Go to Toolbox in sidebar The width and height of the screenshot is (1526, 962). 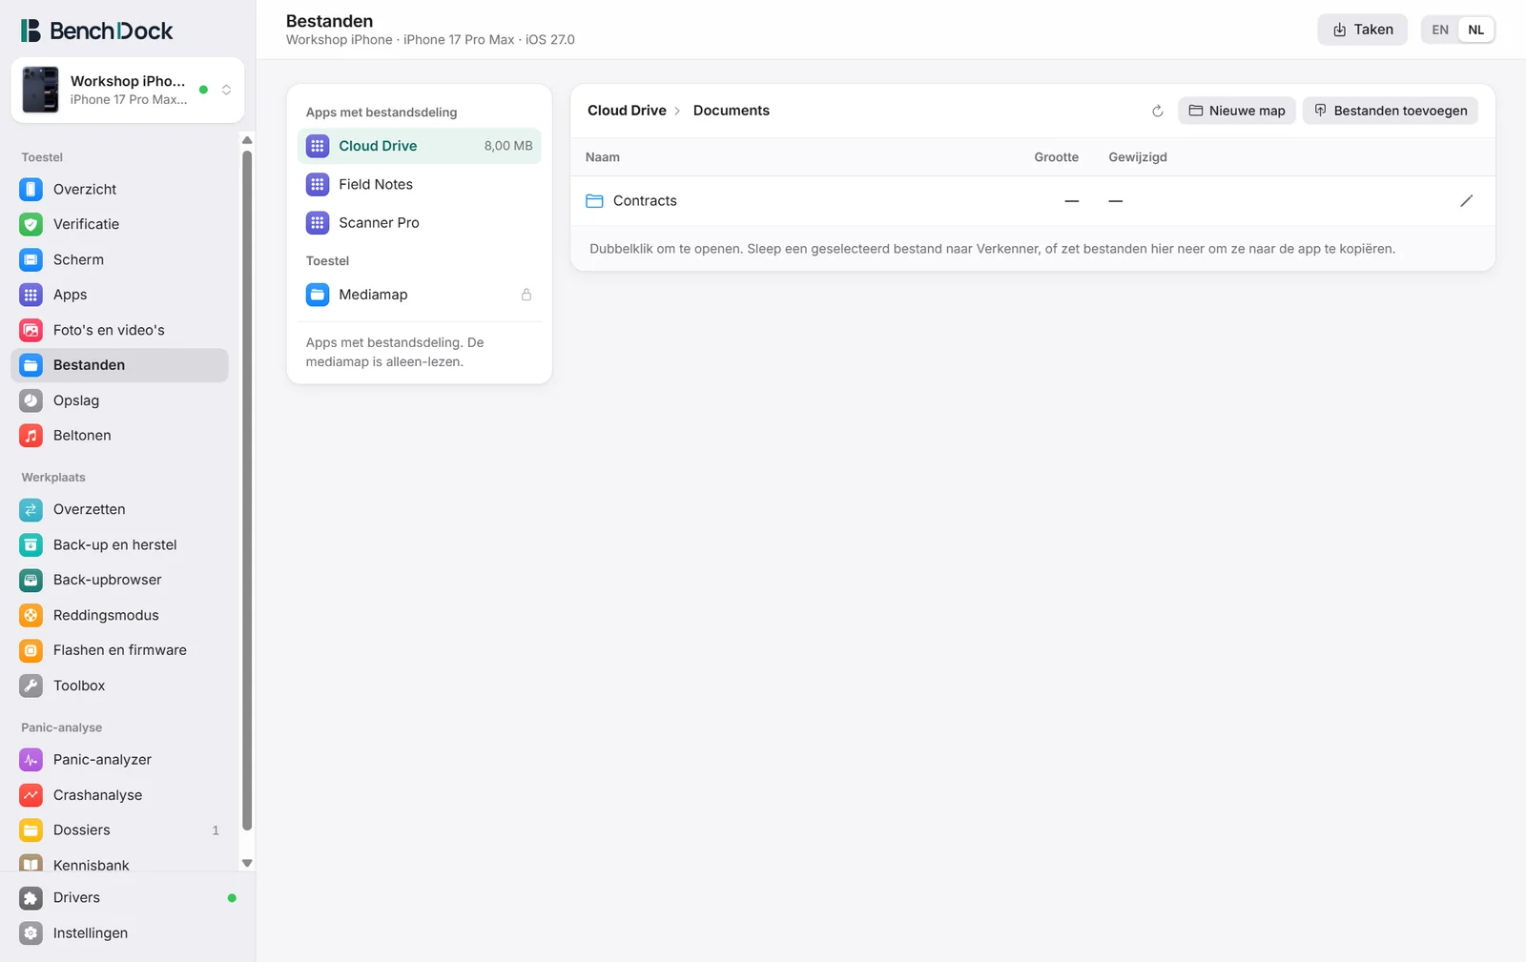[119, 686]
